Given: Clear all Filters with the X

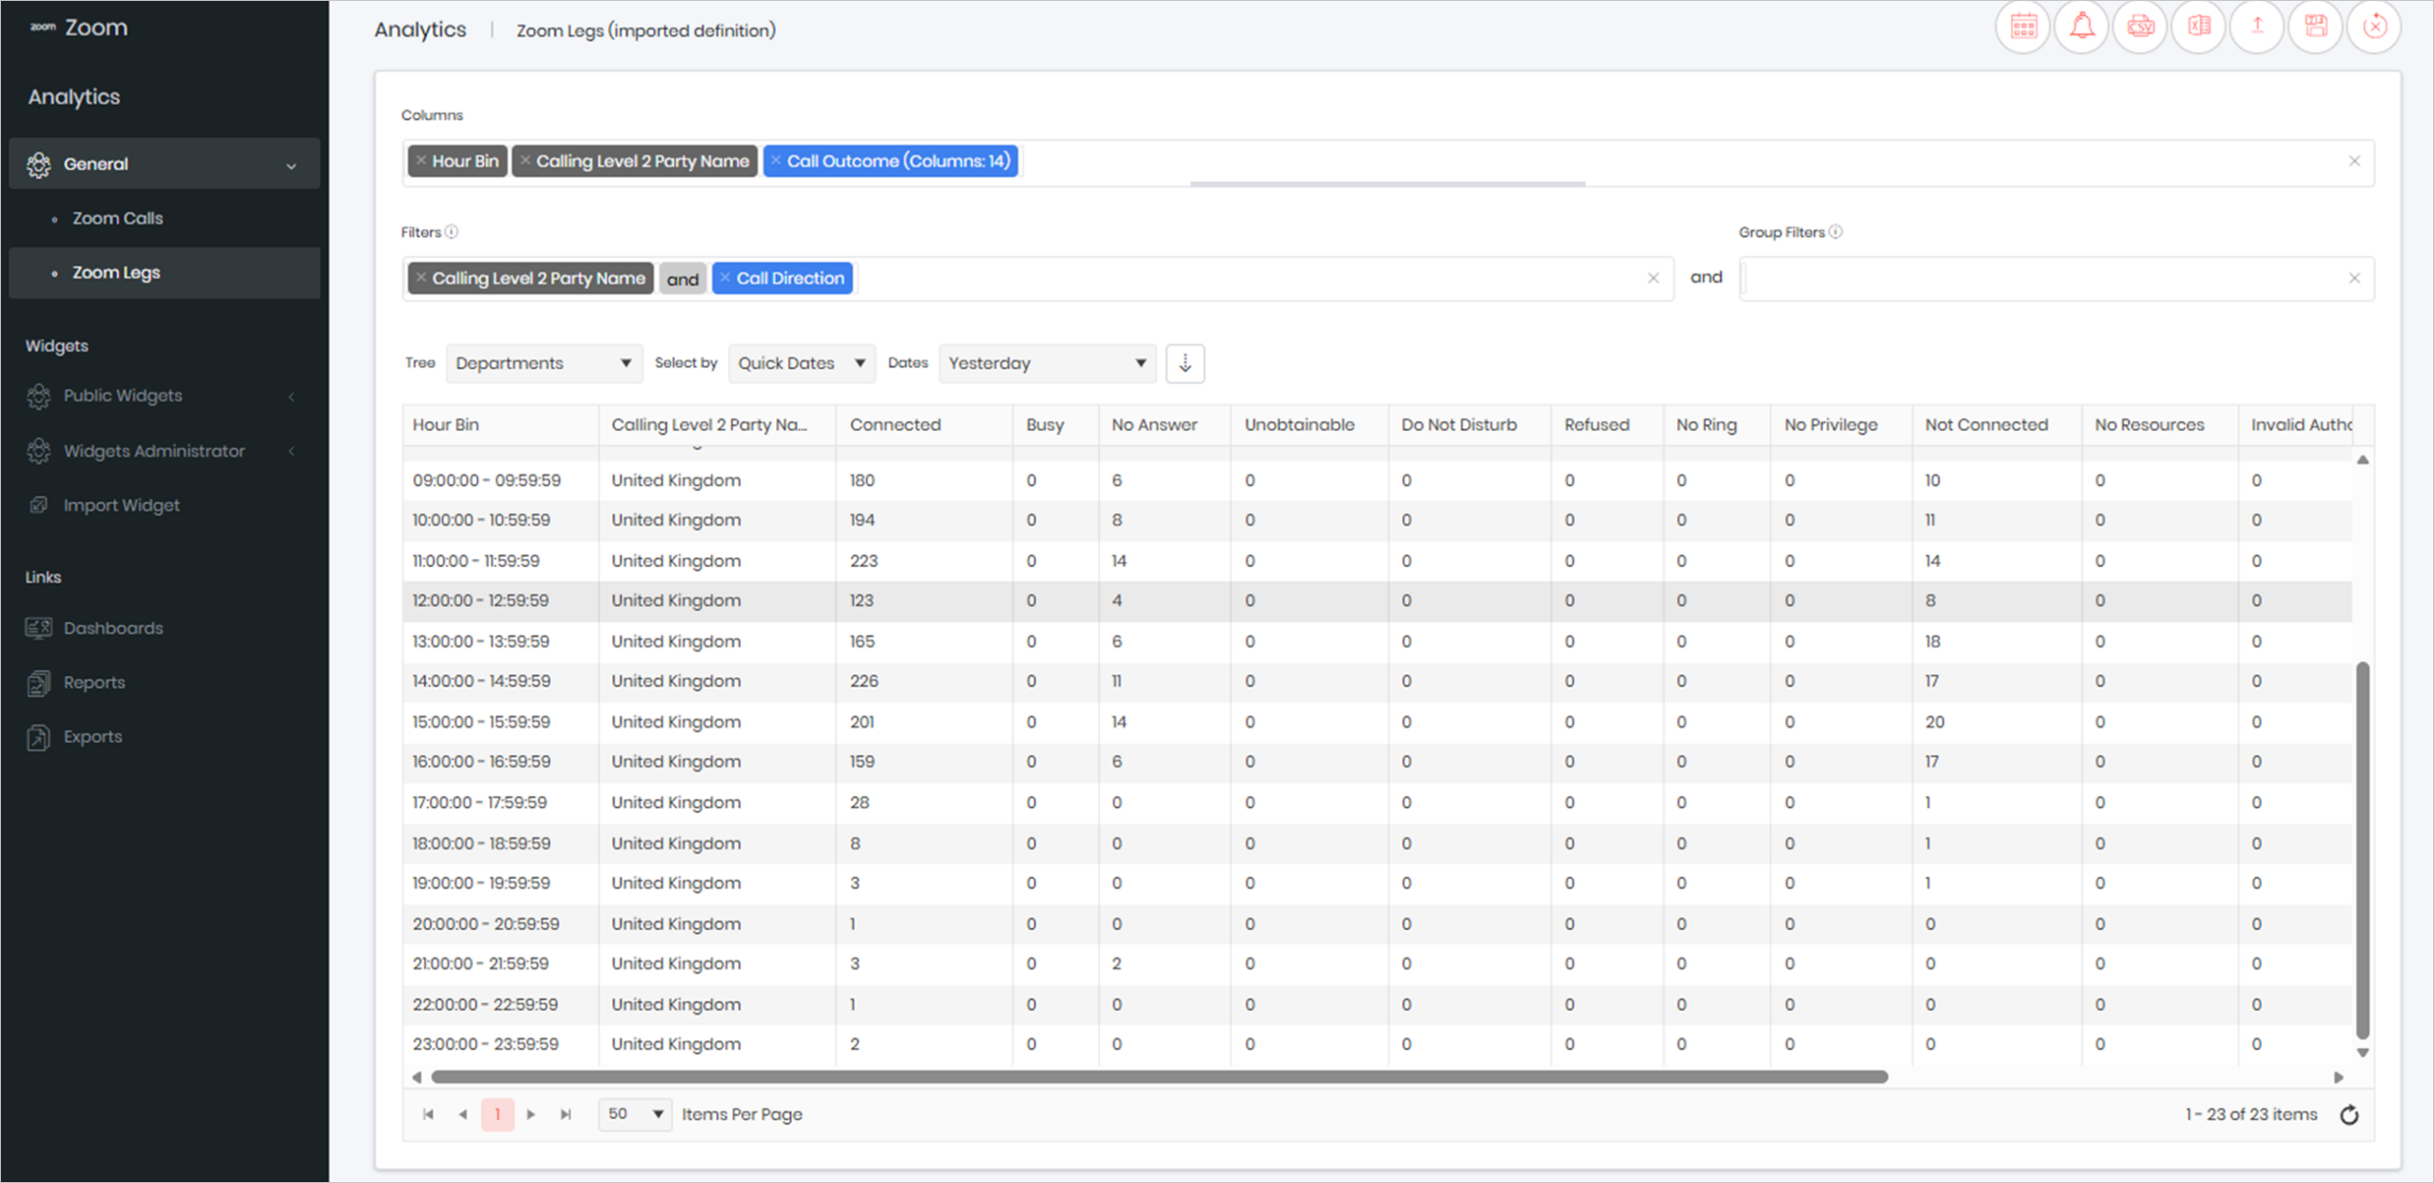Looking at the screenshot, I should tap(1653, 278).
